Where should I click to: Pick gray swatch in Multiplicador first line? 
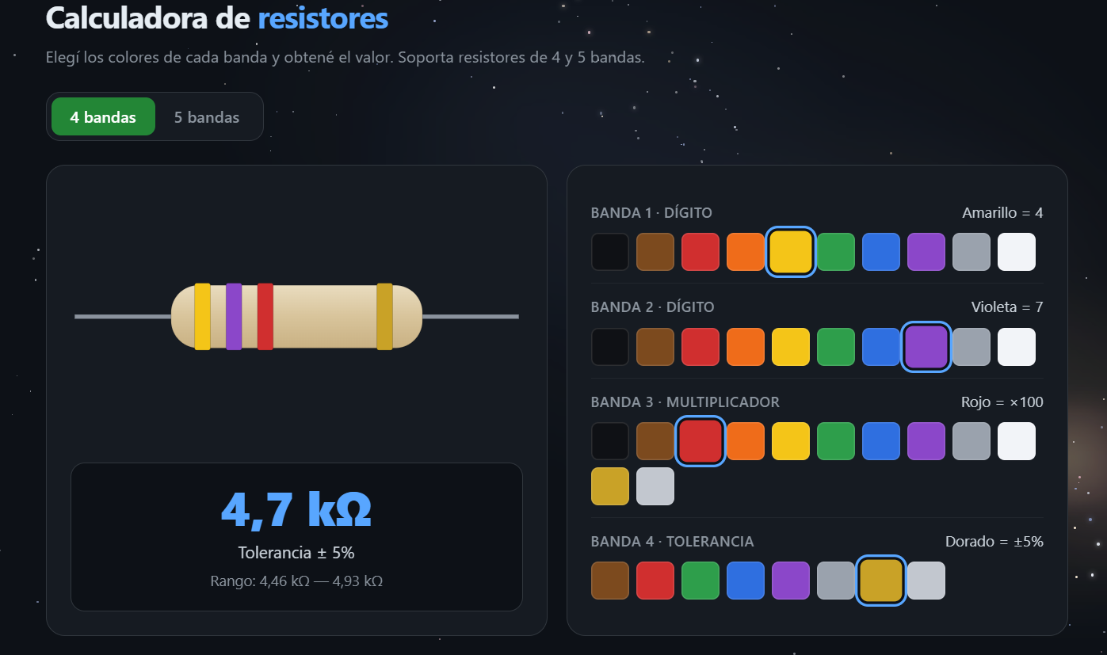[x=971, y=441]
